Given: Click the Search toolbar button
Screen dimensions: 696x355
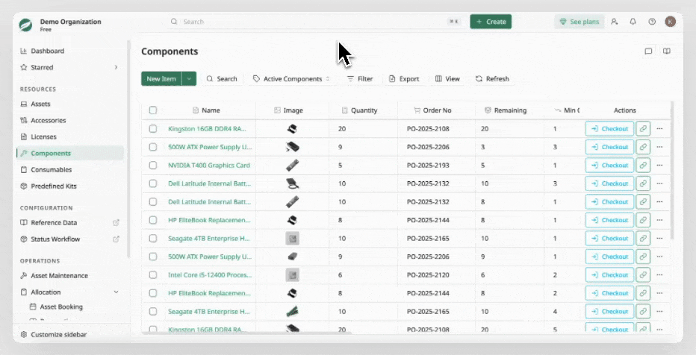Looking at the screenshot, I should tap(222, 78).
